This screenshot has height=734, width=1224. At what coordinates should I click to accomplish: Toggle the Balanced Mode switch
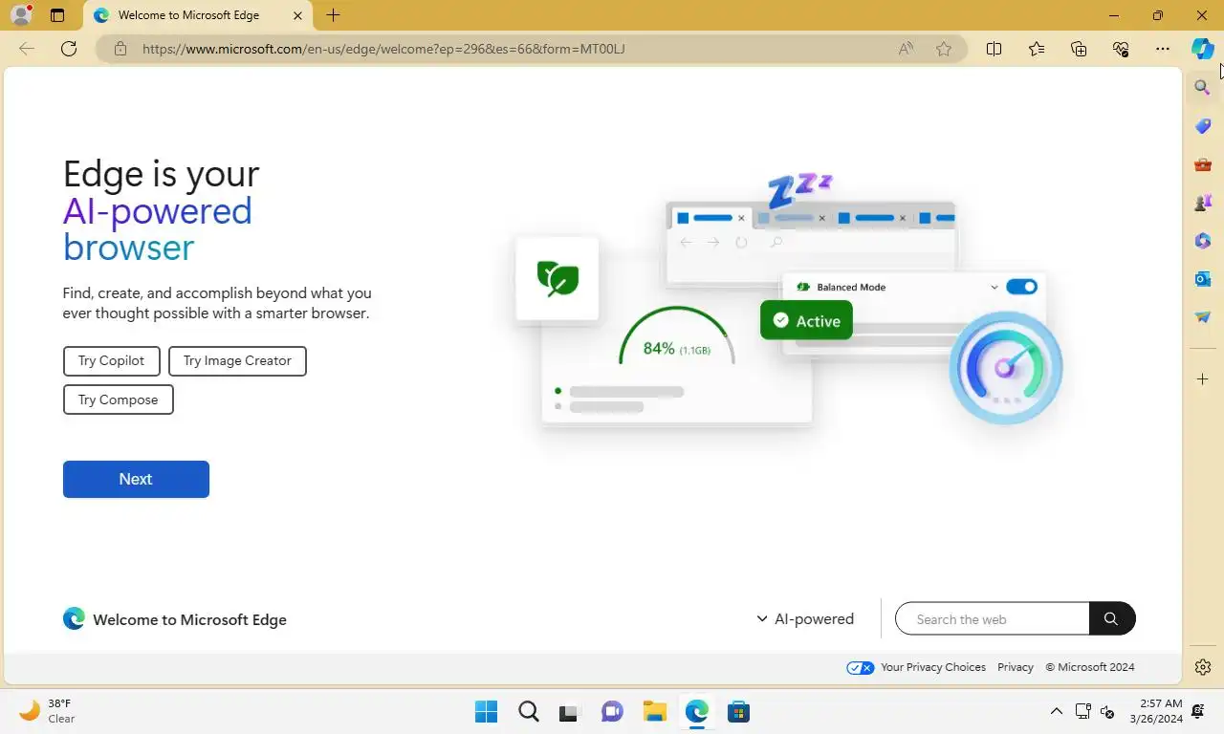tap(1021, 287)
